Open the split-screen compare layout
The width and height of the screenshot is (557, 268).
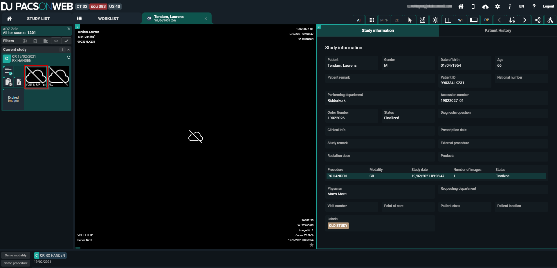point(448,20)
